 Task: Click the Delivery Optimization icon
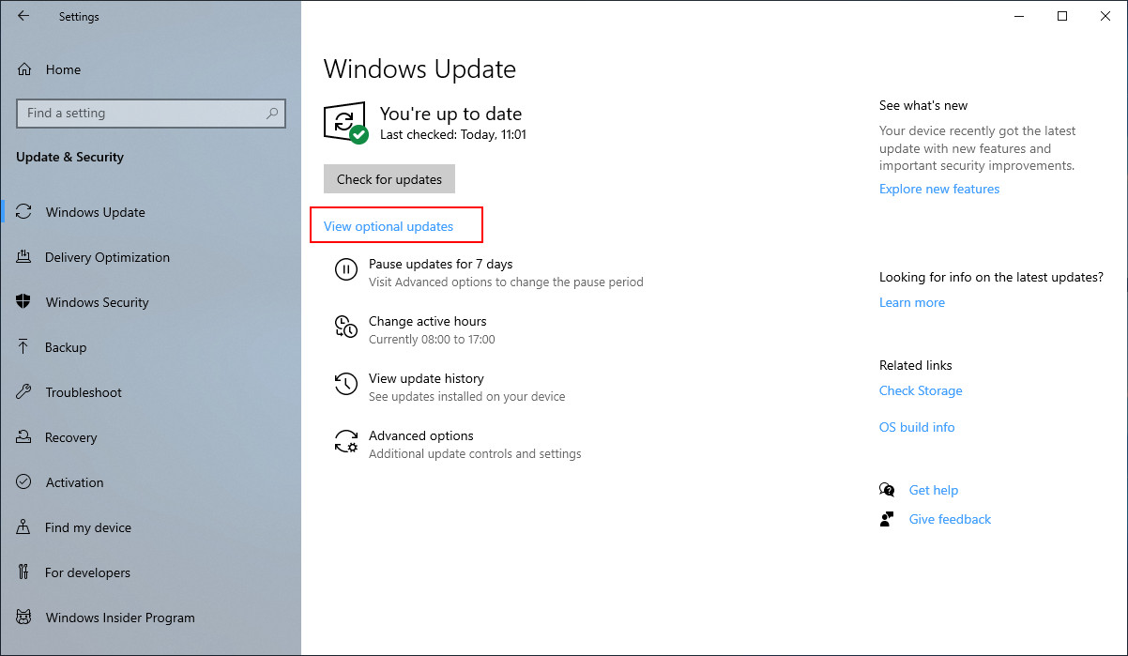pos(24,257)
